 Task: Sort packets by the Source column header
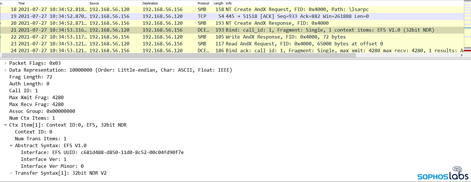[115, 3]
